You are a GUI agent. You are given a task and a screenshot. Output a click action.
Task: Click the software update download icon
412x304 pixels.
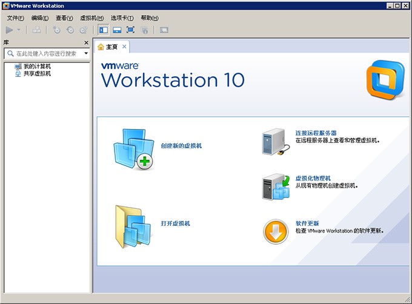click(x=276, y=232)
